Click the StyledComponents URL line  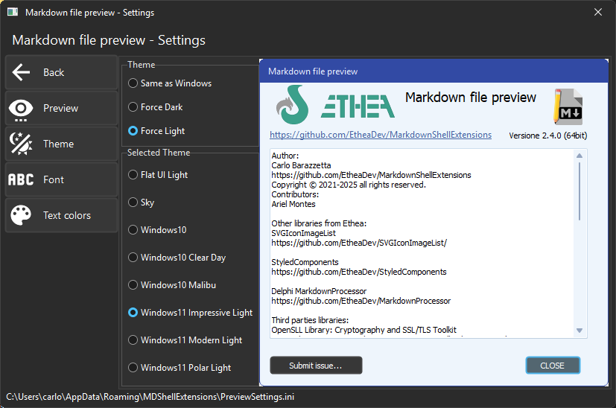[359, 272]
